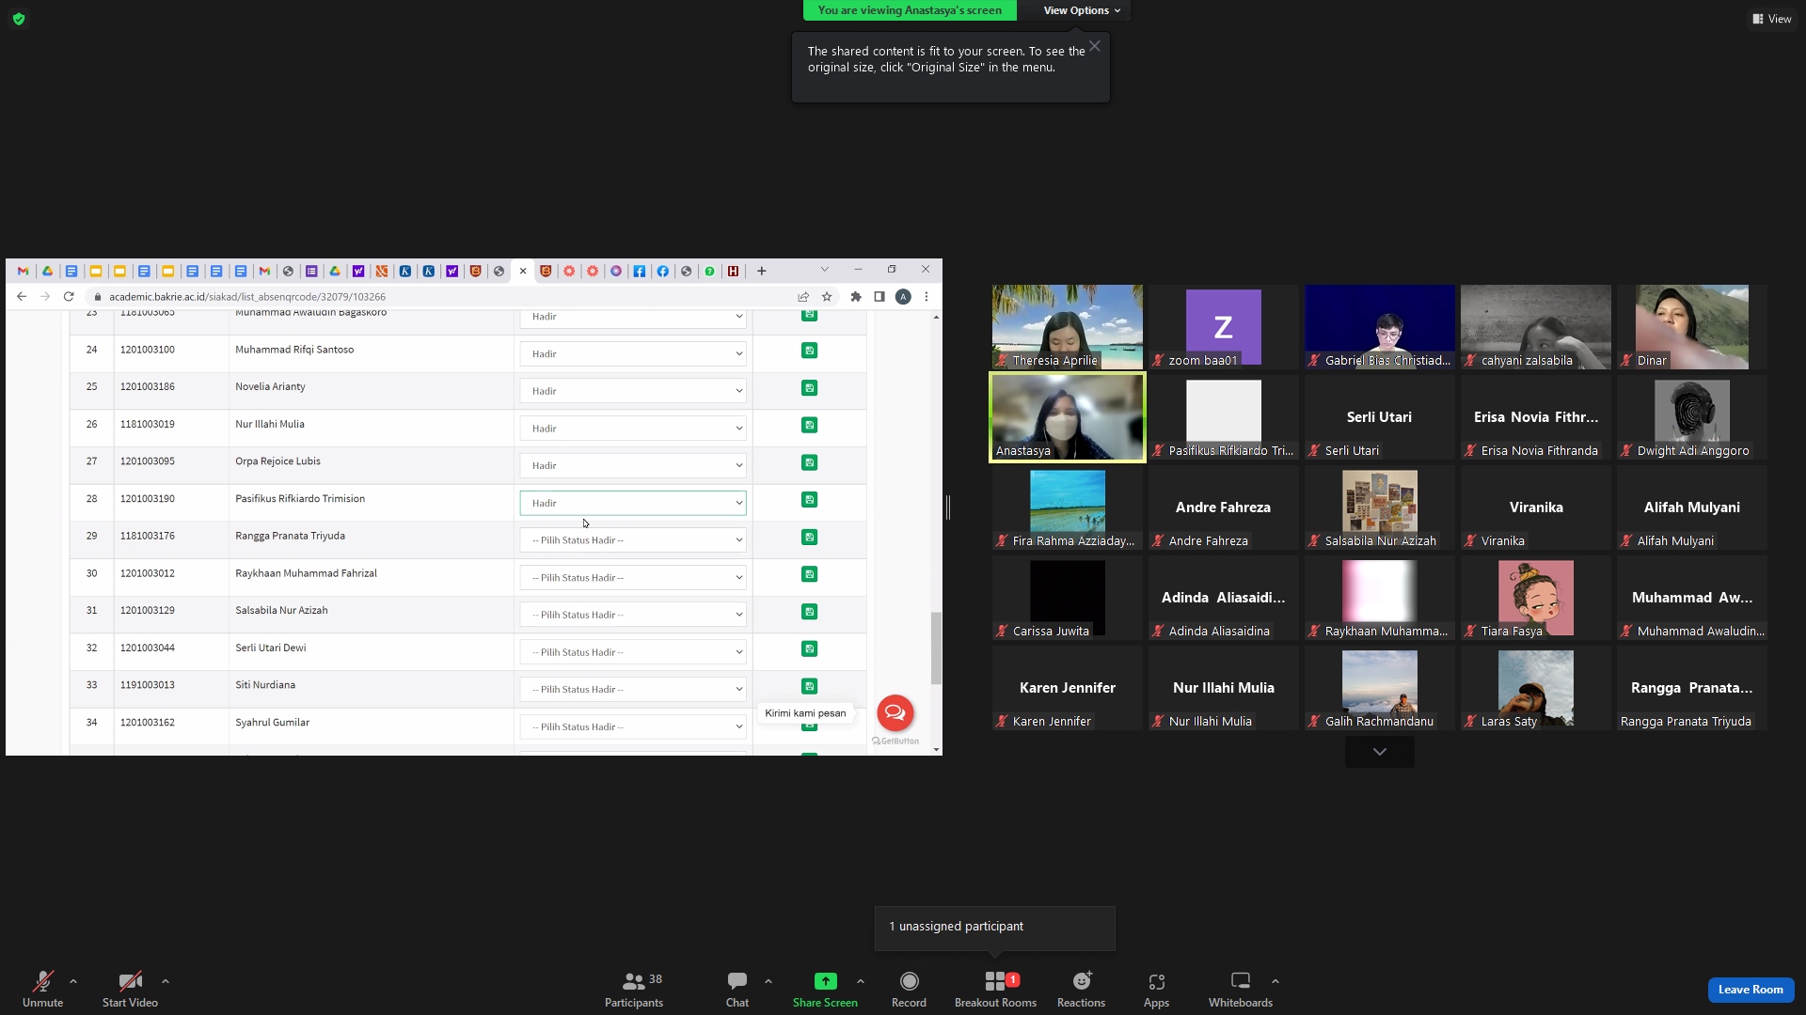Screen dimensions: 1806x1015
Task: Show more participants with down chevron
Action: pos(1380,752)
